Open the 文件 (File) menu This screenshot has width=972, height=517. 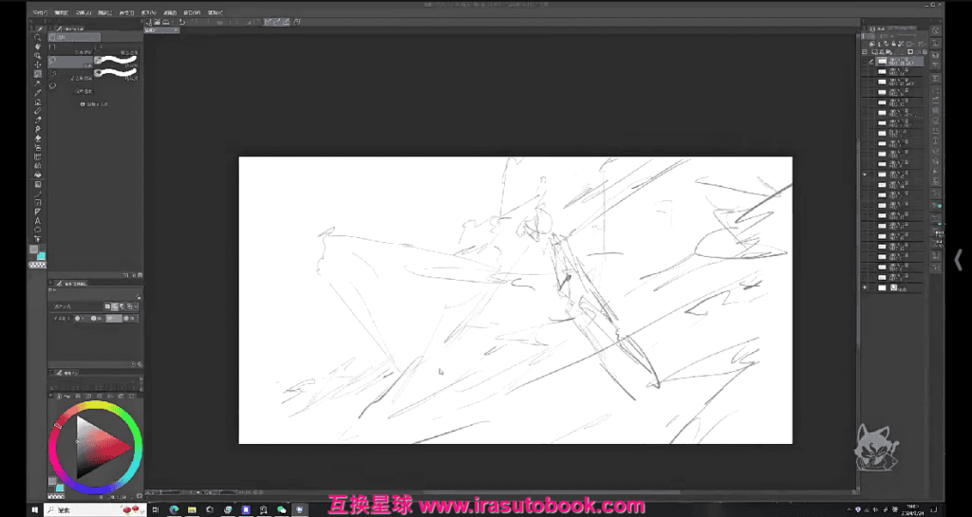click(39, 12)
